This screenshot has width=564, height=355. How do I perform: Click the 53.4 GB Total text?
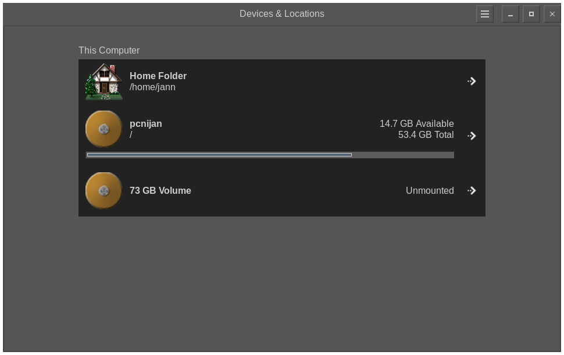click(426, 135)
